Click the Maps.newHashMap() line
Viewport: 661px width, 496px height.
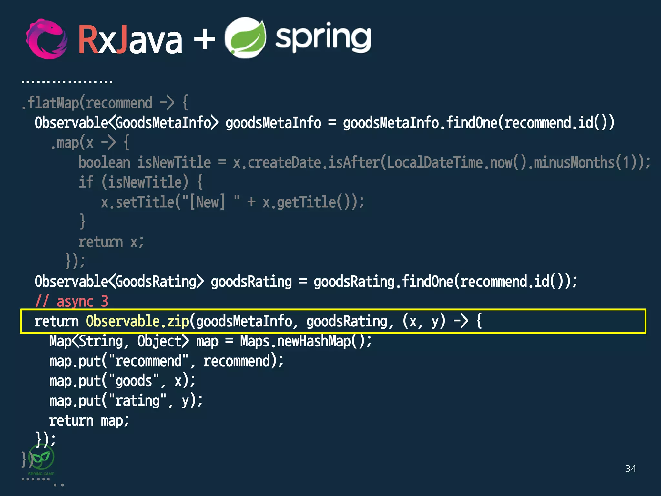pyautogui.click(x=210, y=341)
